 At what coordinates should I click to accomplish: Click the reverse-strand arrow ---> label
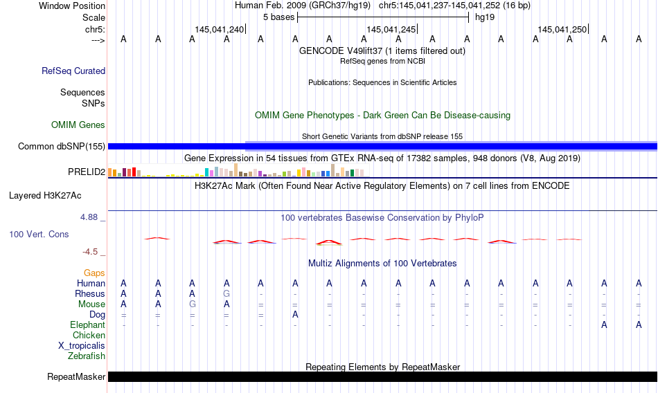[x=98, y=40]
